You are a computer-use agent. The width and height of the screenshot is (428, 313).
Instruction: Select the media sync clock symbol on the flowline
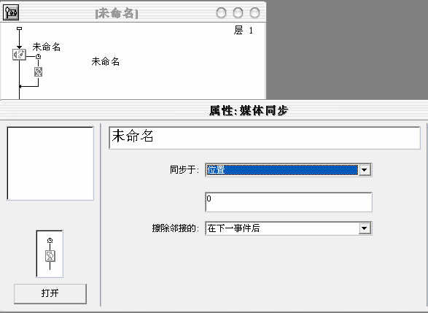pyautogui.click(x=39, y=57)
